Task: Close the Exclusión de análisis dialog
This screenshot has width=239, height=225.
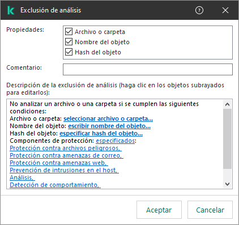Action: (225, 10)
